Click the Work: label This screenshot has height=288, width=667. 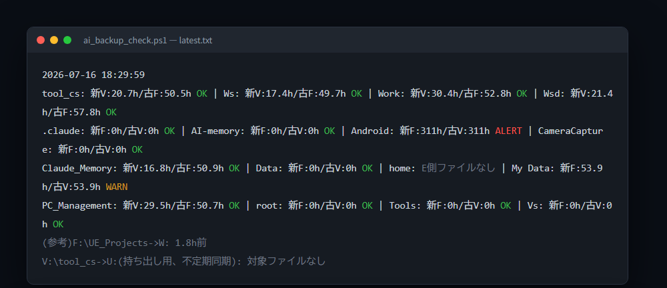click(392, 93)
